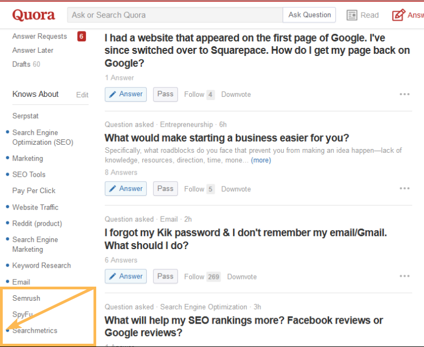424x347 pixels.
Task: Follow the Squarespace question with 4 followers
Action: click(x=199, y=95)
